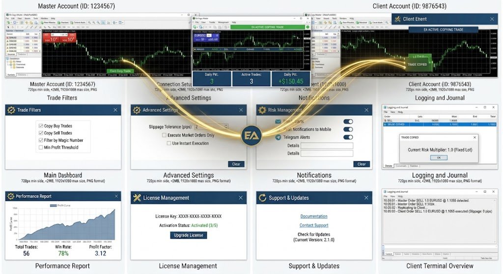Click the Trade Filters gear icon
Viewport: 503px width, 274px height.
(x=11, y=110)
